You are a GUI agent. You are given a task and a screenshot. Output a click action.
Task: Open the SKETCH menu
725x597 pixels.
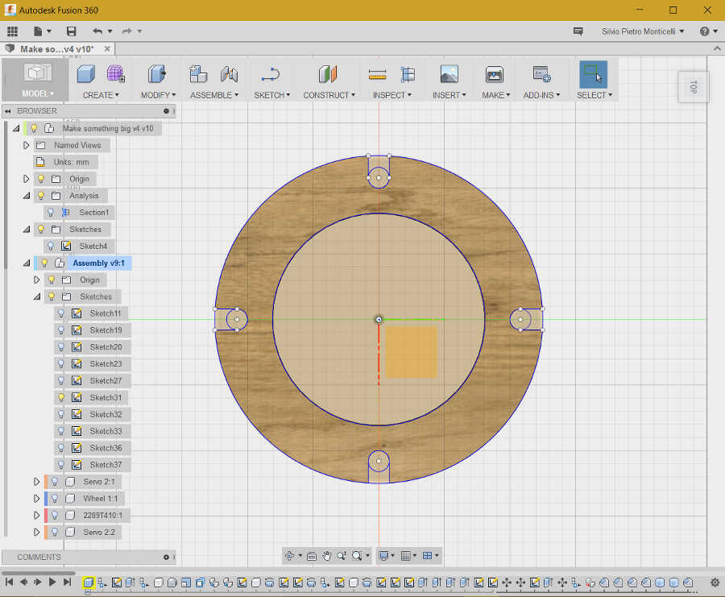point(272,95)
